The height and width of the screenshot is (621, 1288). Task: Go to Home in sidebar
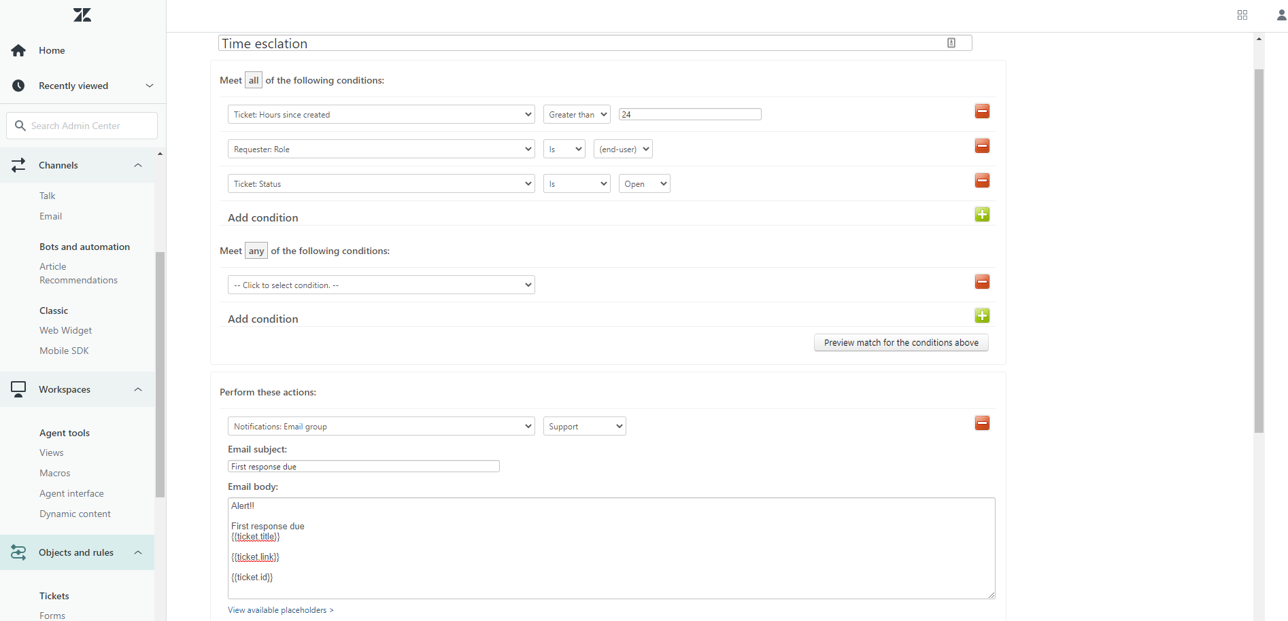pos(52,50)
